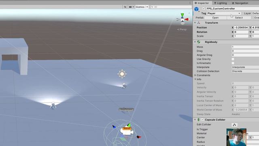Click the Prefab Overrides button
Screen dimensions: 259x146
(256, 18)
